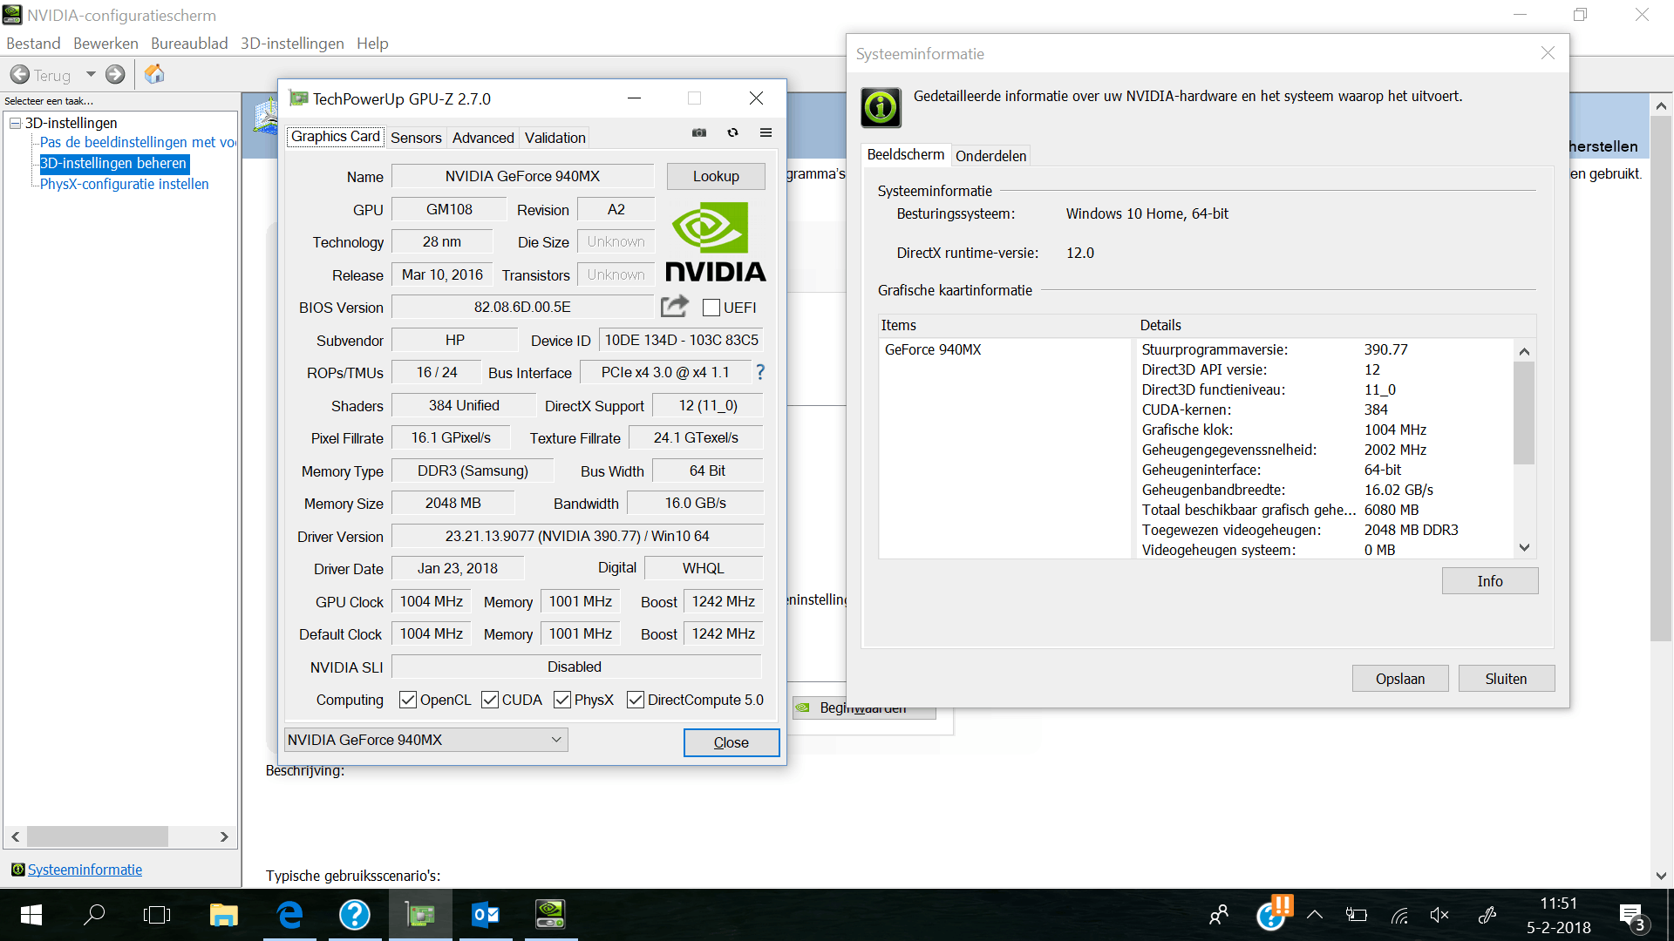Click the details list scroll-up arrow
This screenshot has height=941, width=1674.
(x=1524, y=351)
